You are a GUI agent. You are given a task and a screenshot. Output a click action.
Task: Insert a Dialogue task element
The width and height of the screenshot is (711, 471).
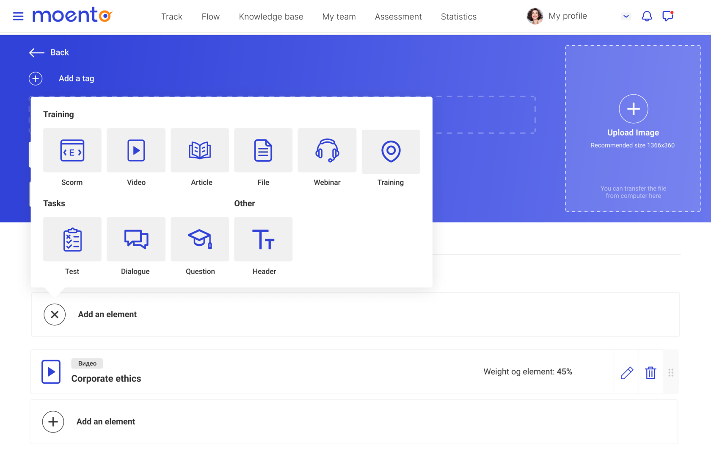136,239
